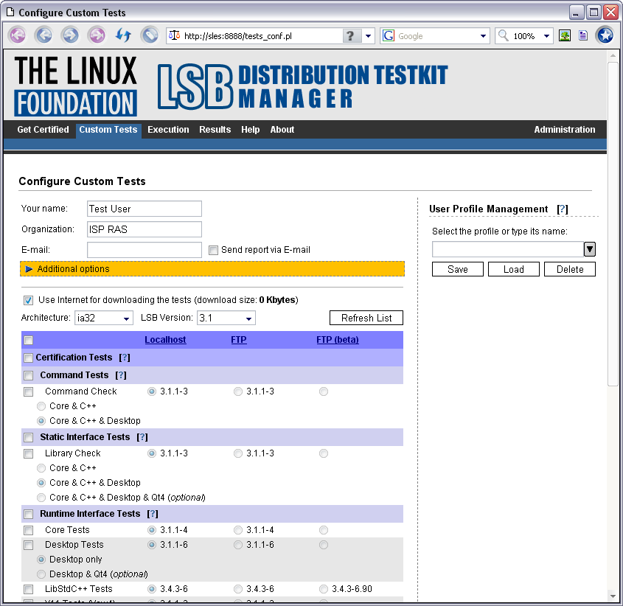Click the page vertical scrollbar thumb
623x606 pixels.
click(x=613, y=223)
